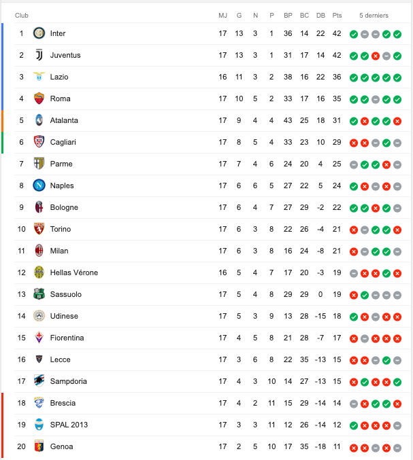413x460 pixels.
Task: Click the Roma wolf crest icon
Action: (39, 99)
